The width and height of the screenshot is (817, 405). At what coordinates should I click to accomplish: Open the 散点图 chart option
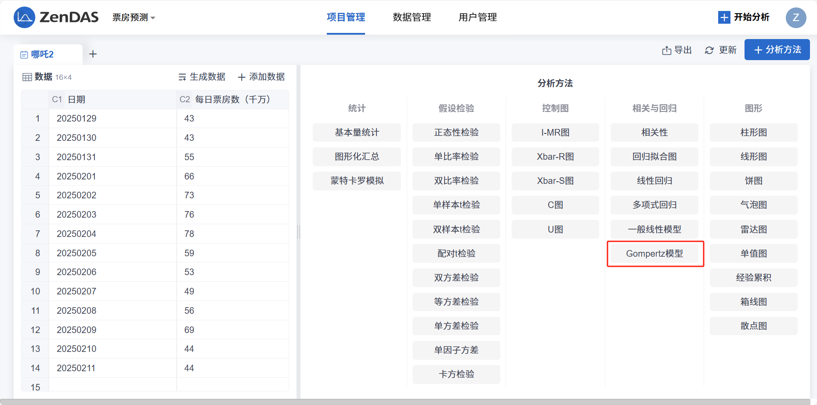pyautogui.click(x=753, y=326)
